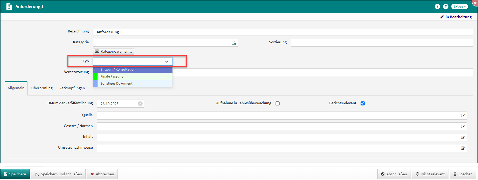478x180 pixels.
Task: Open the Verknüpfungen tab
Action: point(72,88)
